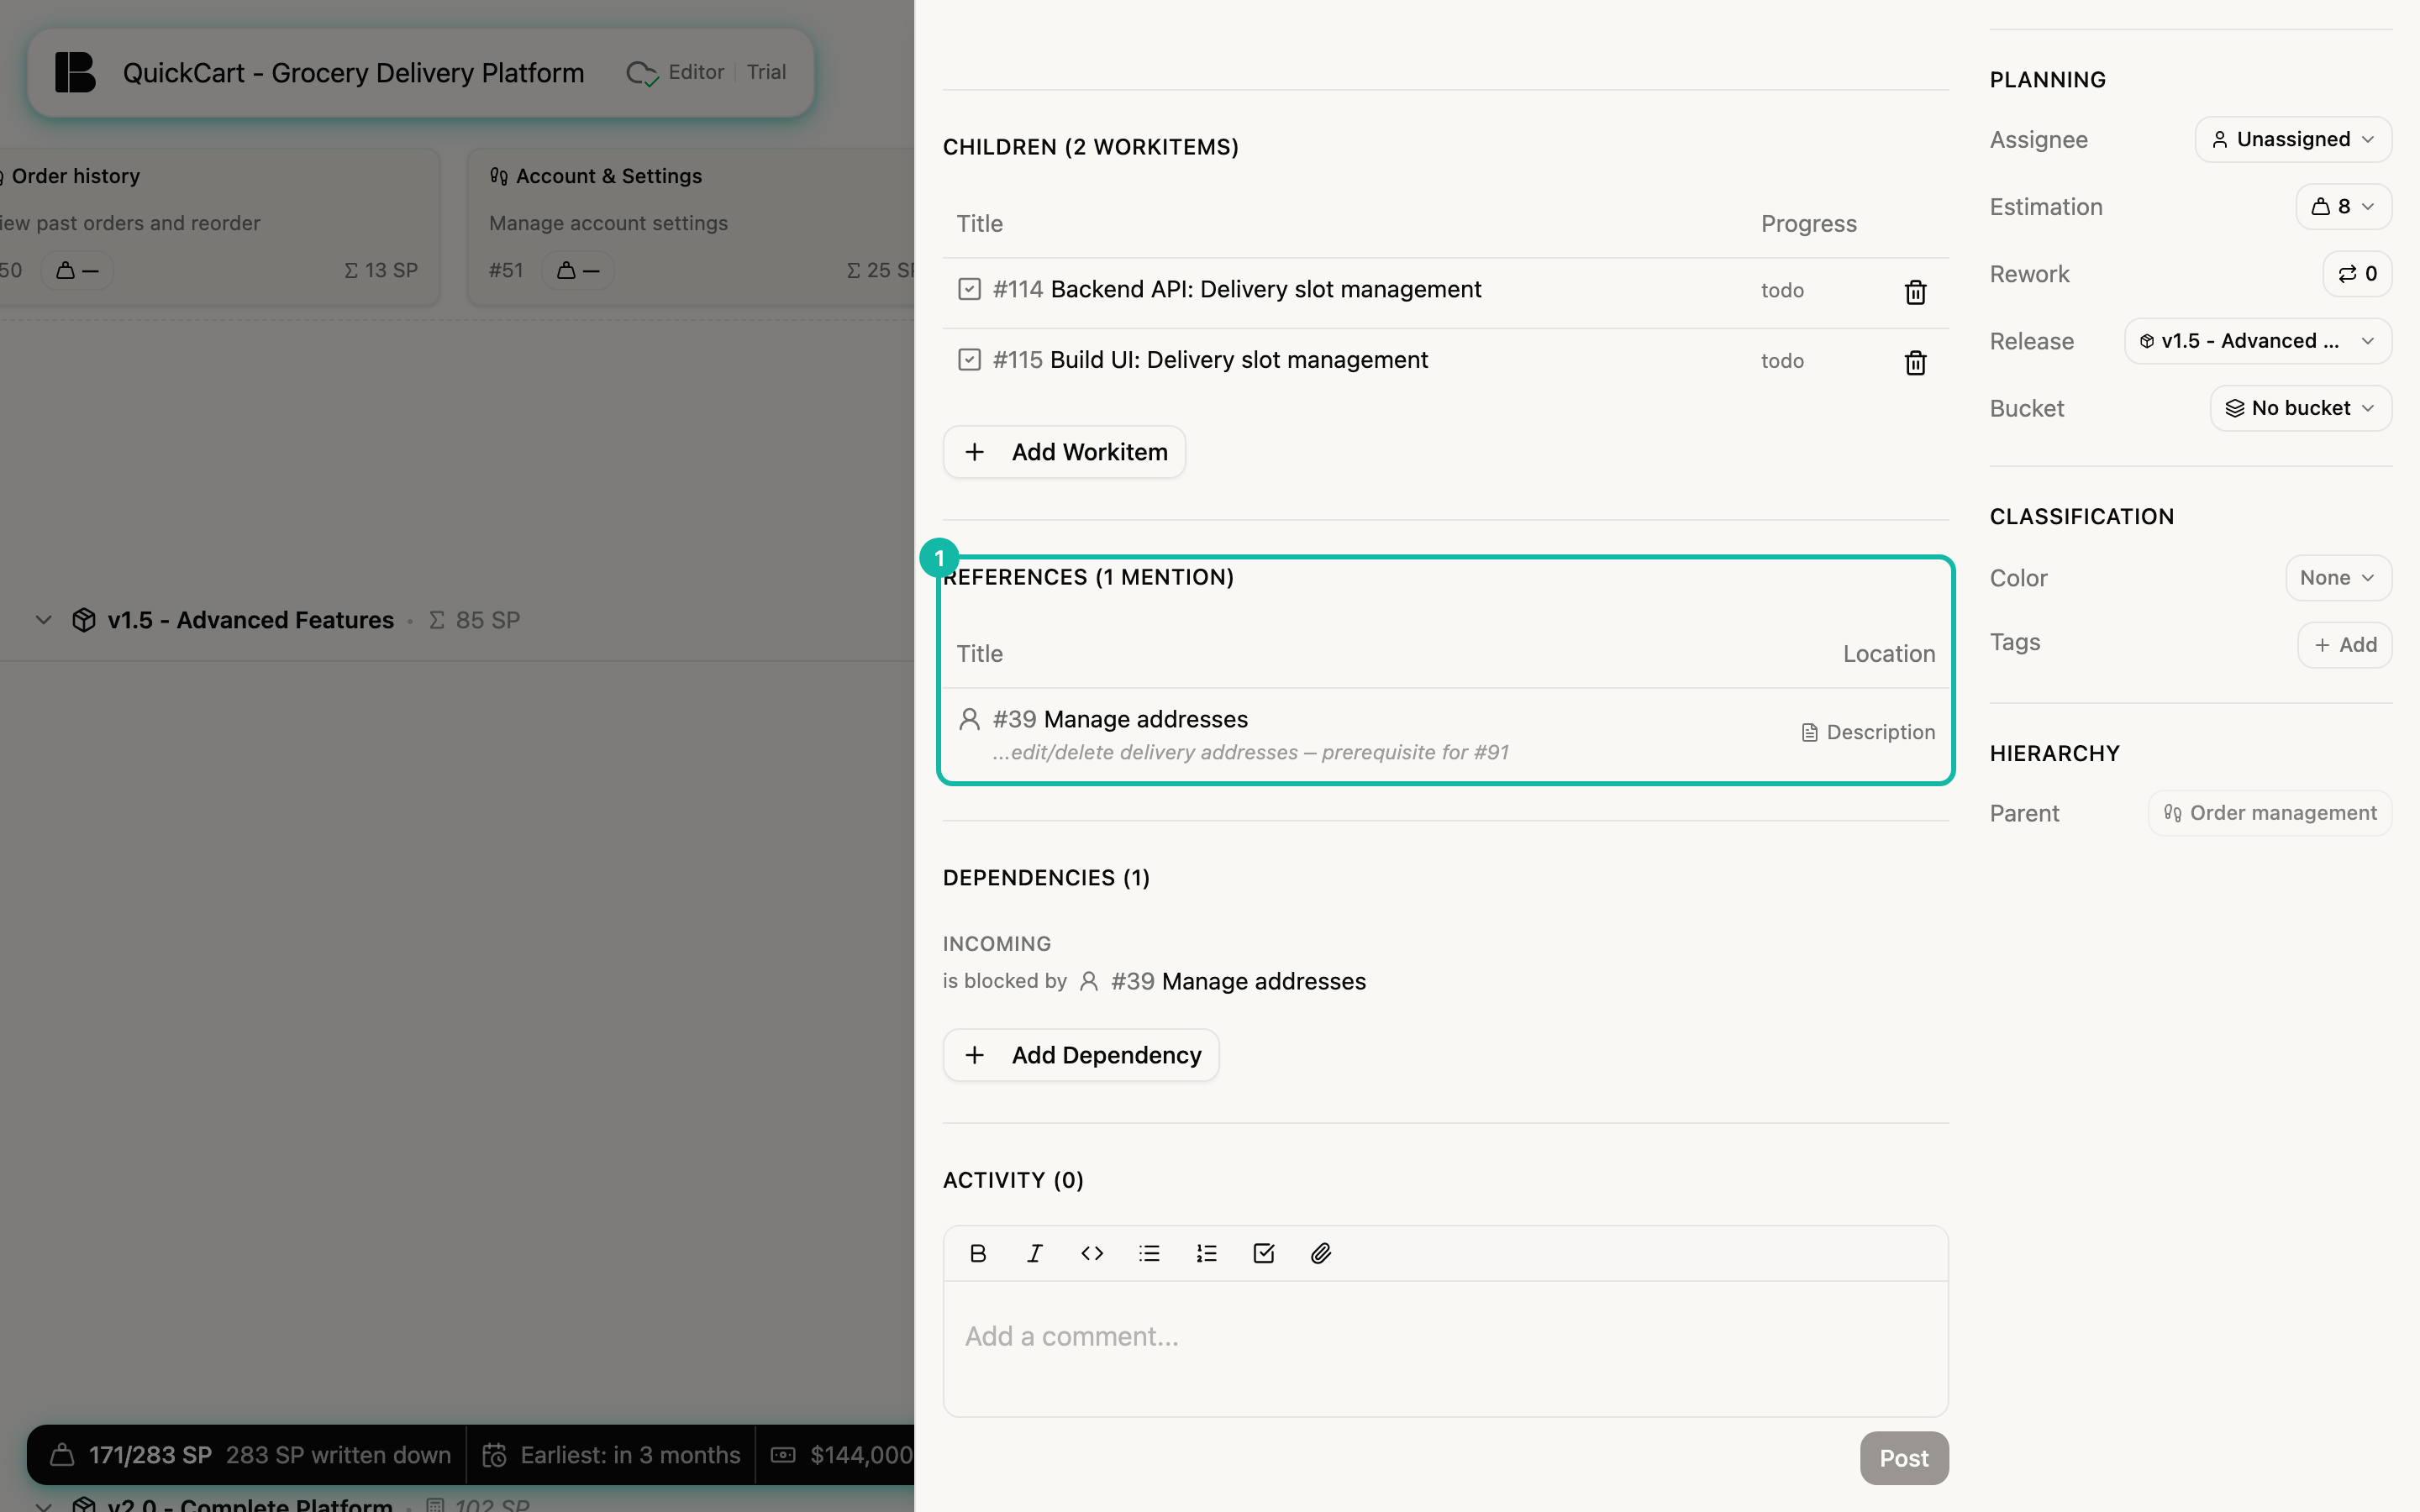Open reference #39 Manage addresses row
The image size is (2420, 1512).
click(1445, 734)
